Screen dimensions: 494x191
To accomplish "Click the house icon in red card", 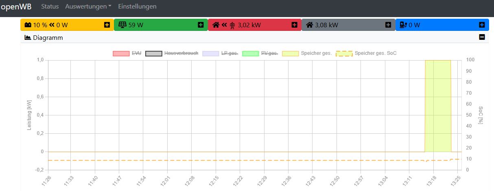I will (x=216, y=25).
